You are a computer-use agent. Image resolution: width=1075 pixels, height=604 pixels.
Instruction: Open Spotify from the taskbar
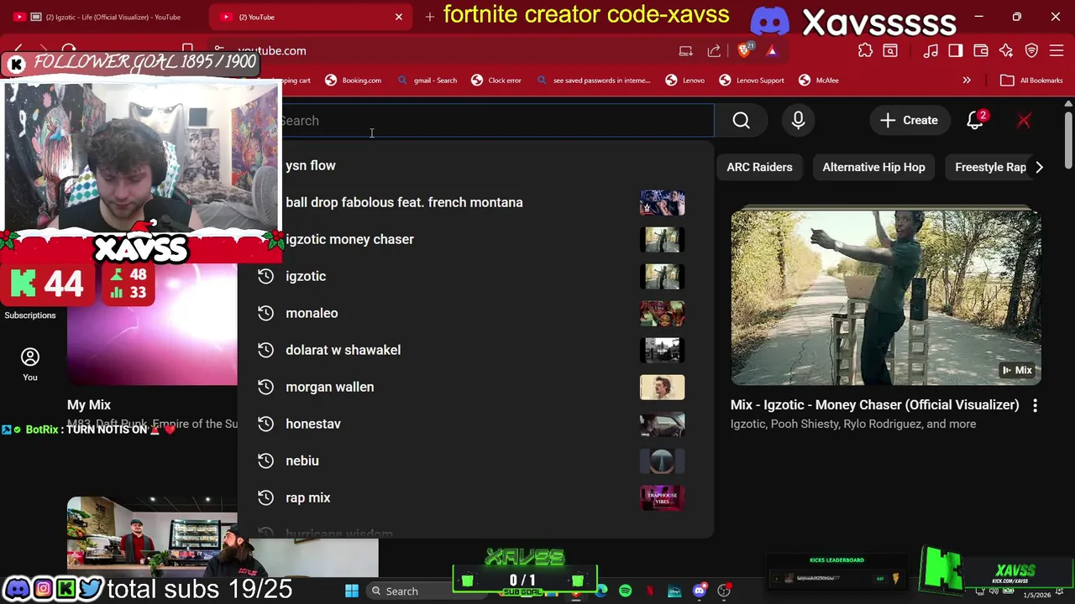(625, 591)
